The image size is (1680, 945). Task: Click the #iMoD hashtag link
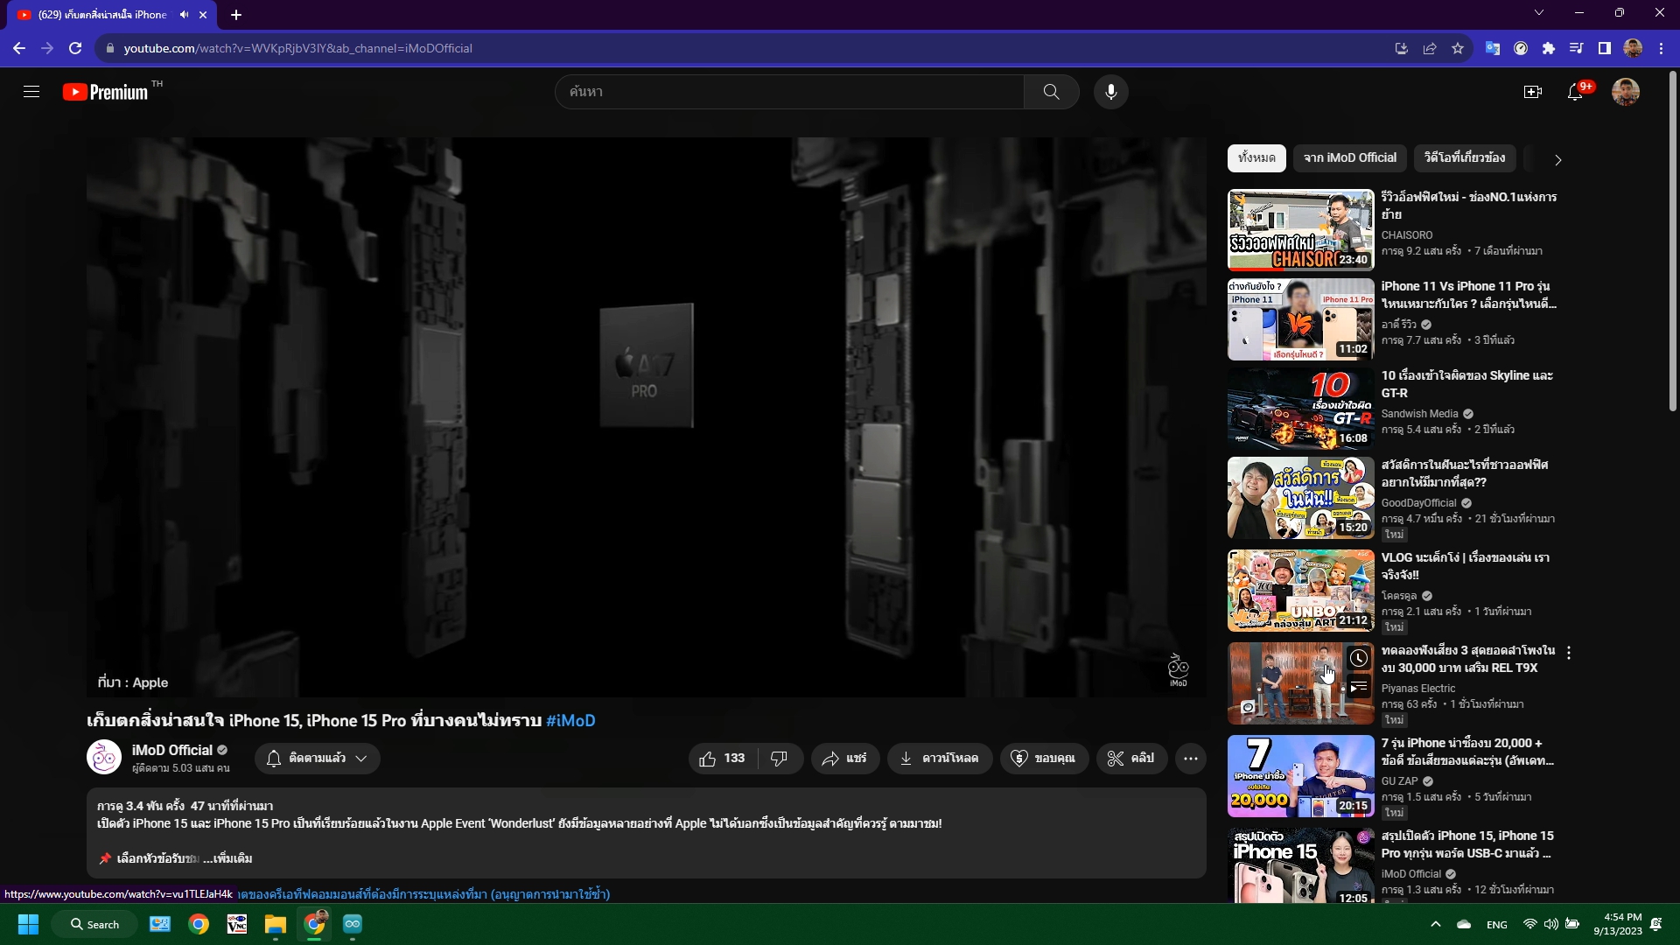570,721
